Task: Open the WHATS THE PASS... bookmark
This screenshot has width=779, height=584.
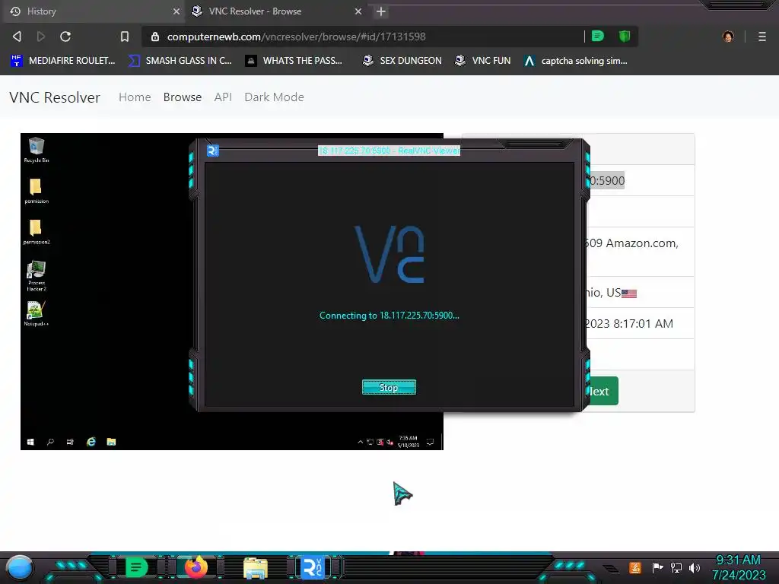Action: point(294,61)
